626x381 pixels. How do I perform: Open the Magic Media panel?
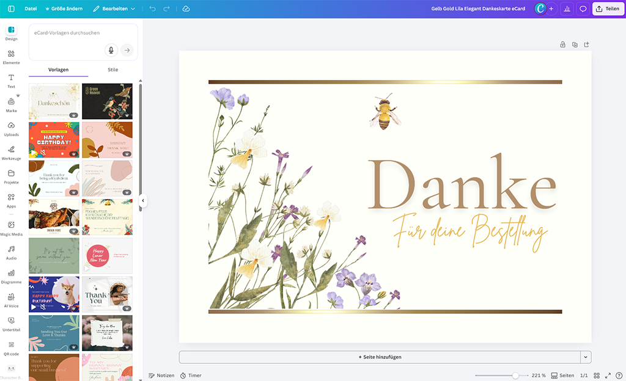[x=11, y=229]
